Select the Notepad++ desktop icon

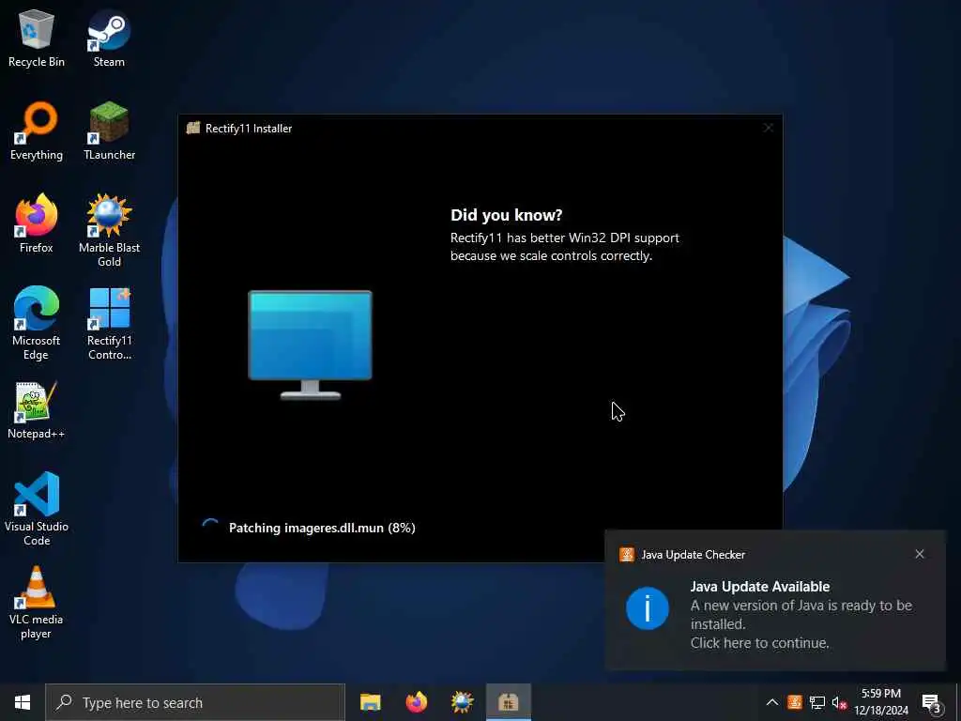pyautogui.click(x=37, y=410)
